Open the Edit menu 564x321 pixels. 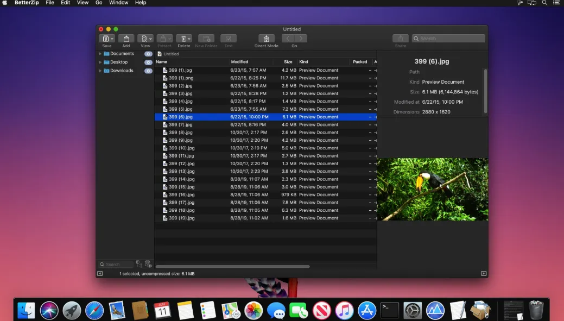66,3
